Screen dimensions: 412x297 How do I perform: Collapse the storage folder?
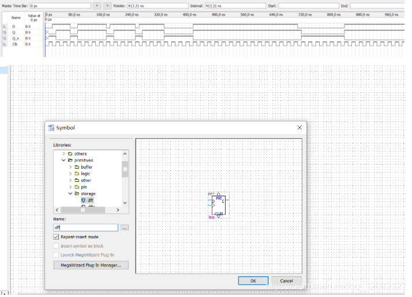pos(70,193)
